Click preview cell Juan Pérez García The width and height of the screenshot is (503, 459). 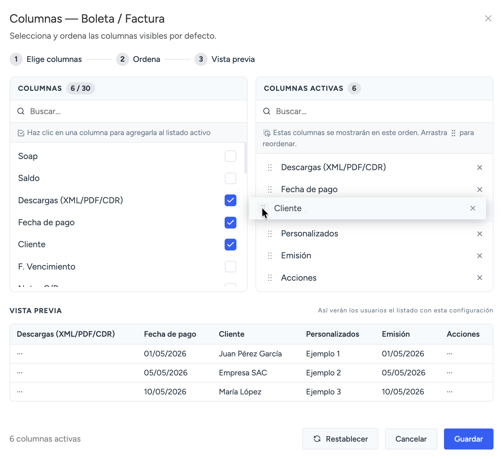(x=250, y=354)
